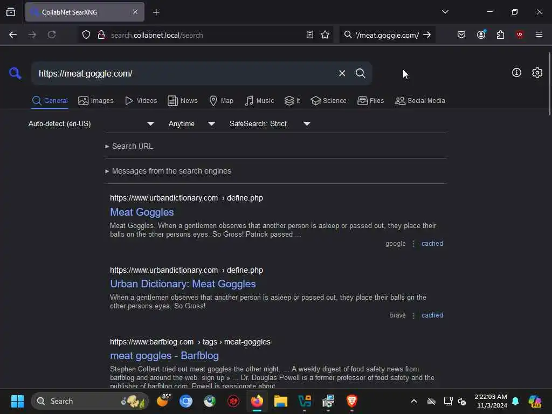Image resolution: width=552 pixels, height=414 pixels.
Task: Reload the page
Action: (52, 35)
